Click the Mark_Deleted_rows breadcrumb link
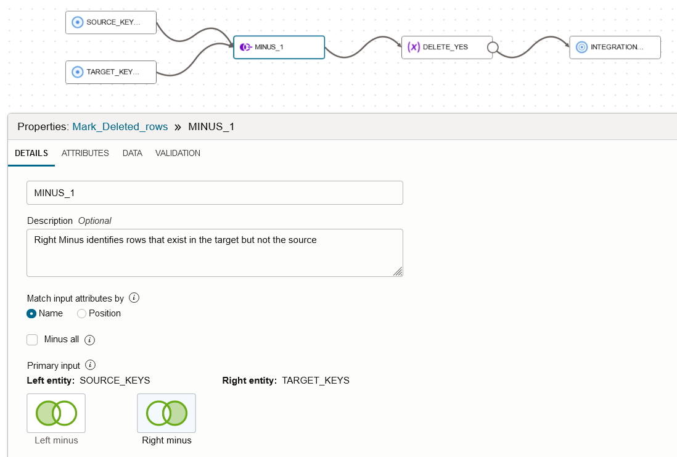This screenshot has height=457, width=677. (x=120, y=126)
